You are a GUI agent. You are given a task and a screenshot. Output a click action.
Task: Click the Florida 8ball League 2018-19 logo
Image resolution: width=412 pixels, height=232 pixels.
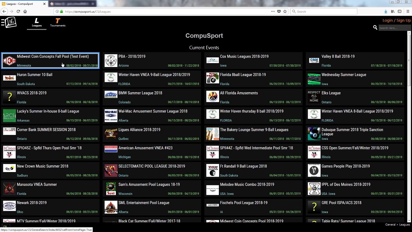[212, 79]
